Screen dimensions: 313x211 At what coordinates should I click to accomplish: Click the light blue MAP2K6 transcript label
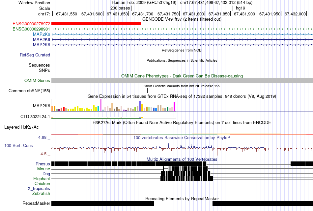[42, 34]
